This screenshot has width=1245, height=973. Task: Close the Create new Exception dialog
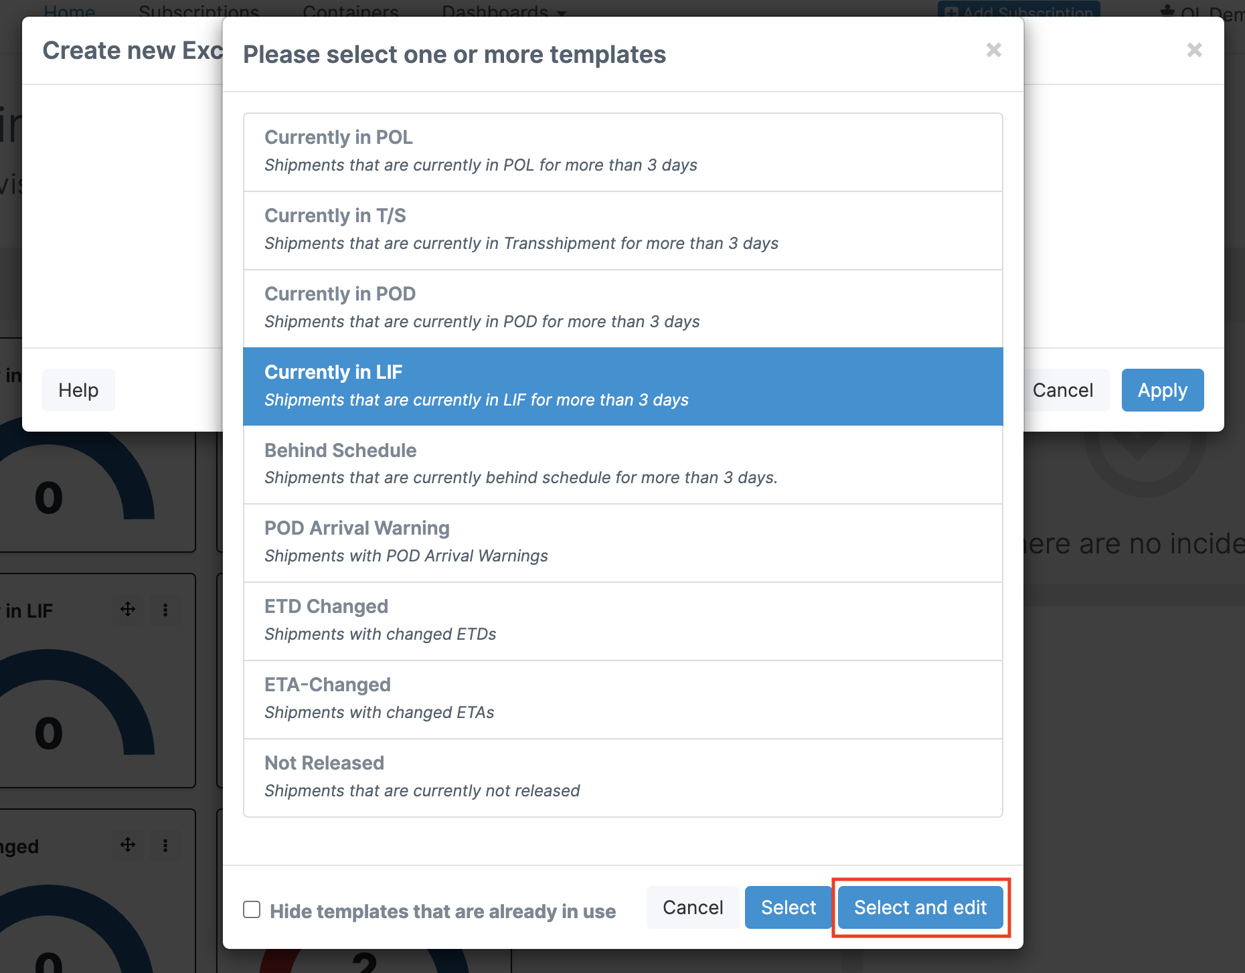pos(1195,50)
